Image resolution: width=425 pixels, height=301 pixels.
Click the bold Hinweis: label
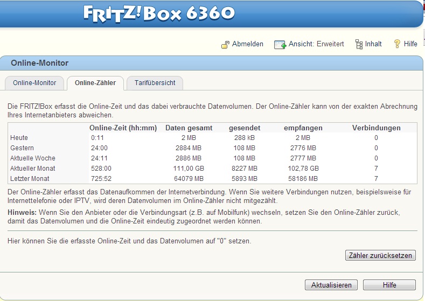(x=22, y=212)
